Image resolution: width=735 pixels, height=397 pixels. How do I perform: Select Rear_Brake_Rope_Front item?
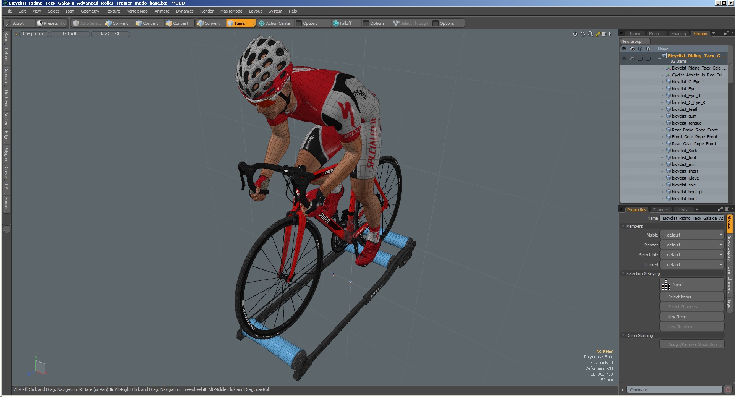point(695,130)
